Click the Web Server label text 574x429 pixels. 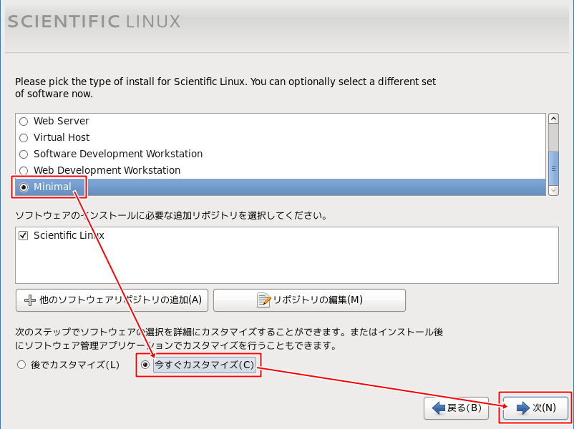pyautogui.click(x=61, y=121)
